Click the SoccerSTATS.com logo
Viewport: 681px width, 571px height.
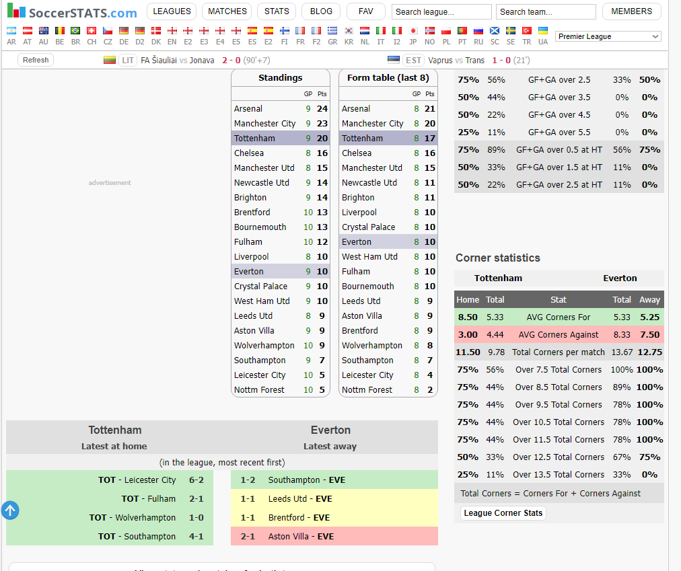(72, 12)
